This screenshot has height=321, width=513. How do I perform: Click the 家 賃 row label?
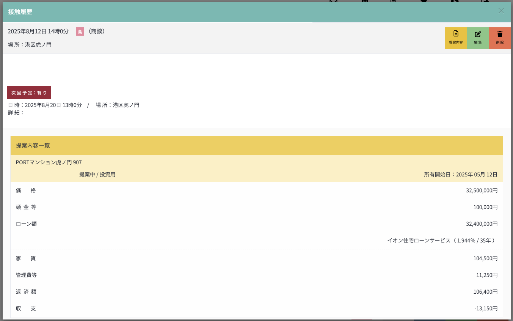coord(26,258)
